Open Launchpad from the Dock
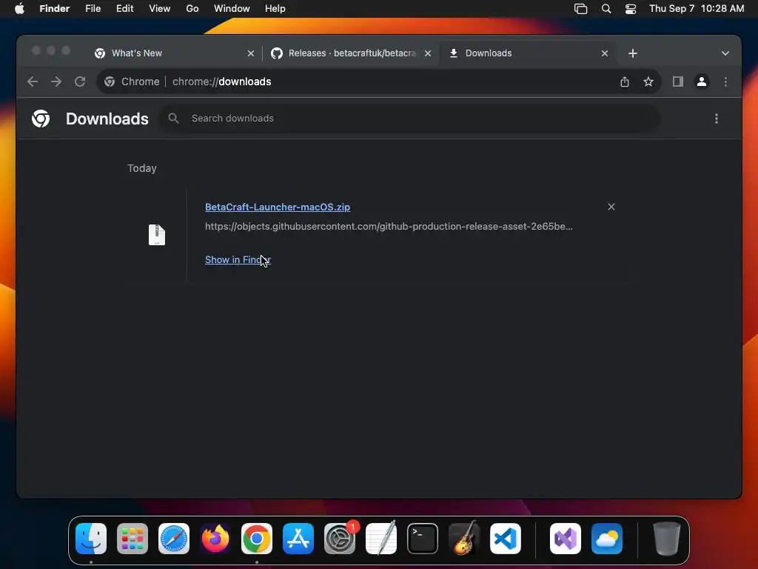This screenshot has height=569, width=758. (133, 539)
